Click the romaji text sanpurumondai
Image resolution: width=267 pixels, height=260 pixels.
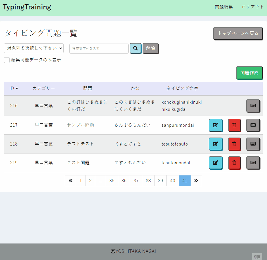pyautogui.click(x=178, y=125)
